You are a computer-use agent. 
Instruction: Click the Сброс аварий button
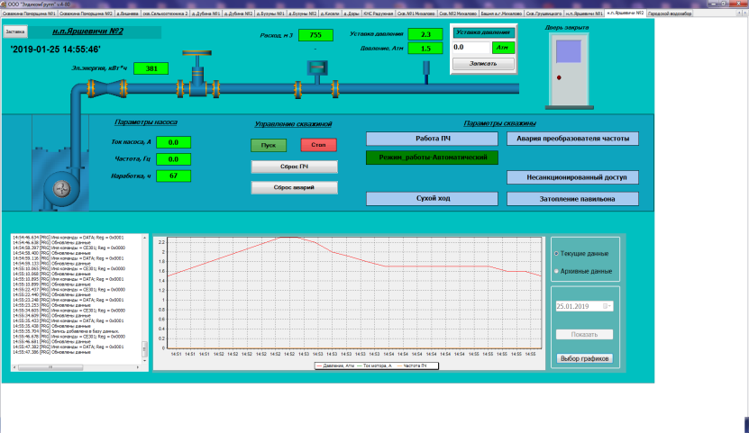click(293, 187)
